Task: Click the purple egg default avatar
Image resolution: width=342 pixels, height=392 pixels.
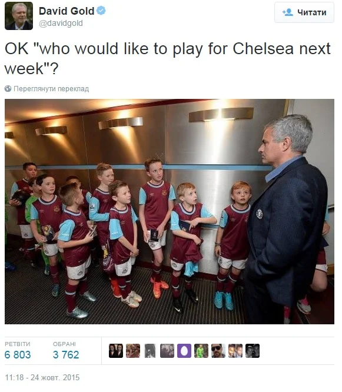Action: coord(184,351)
